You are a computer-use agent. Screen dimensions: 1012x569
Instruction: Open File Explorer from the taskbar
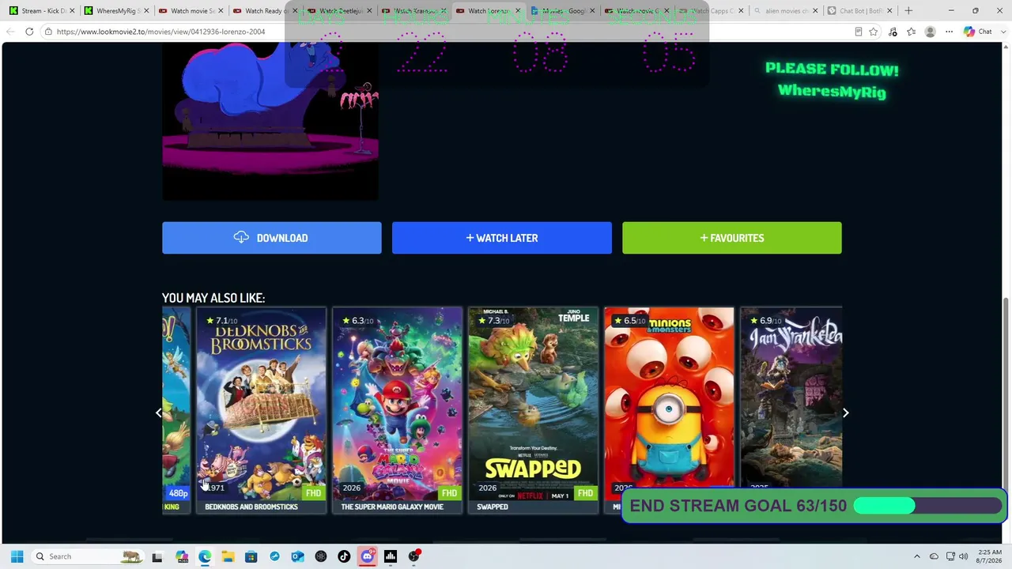(228, 556)
